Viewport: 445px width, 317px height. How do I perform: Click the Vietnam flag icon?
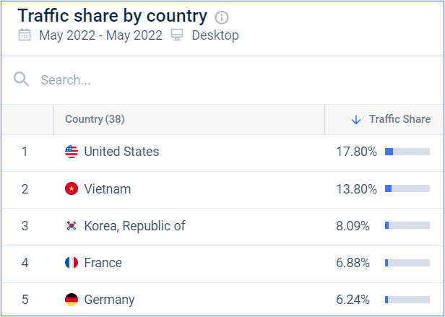click(72, 188)
